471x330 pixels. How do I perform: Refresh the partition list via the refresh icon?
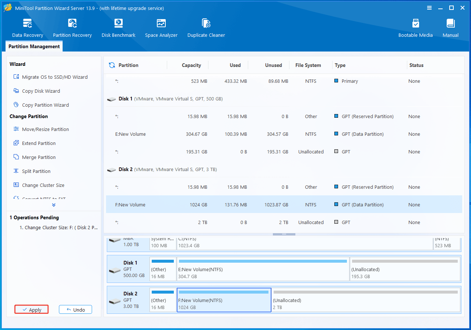click(x=112, y=65)
